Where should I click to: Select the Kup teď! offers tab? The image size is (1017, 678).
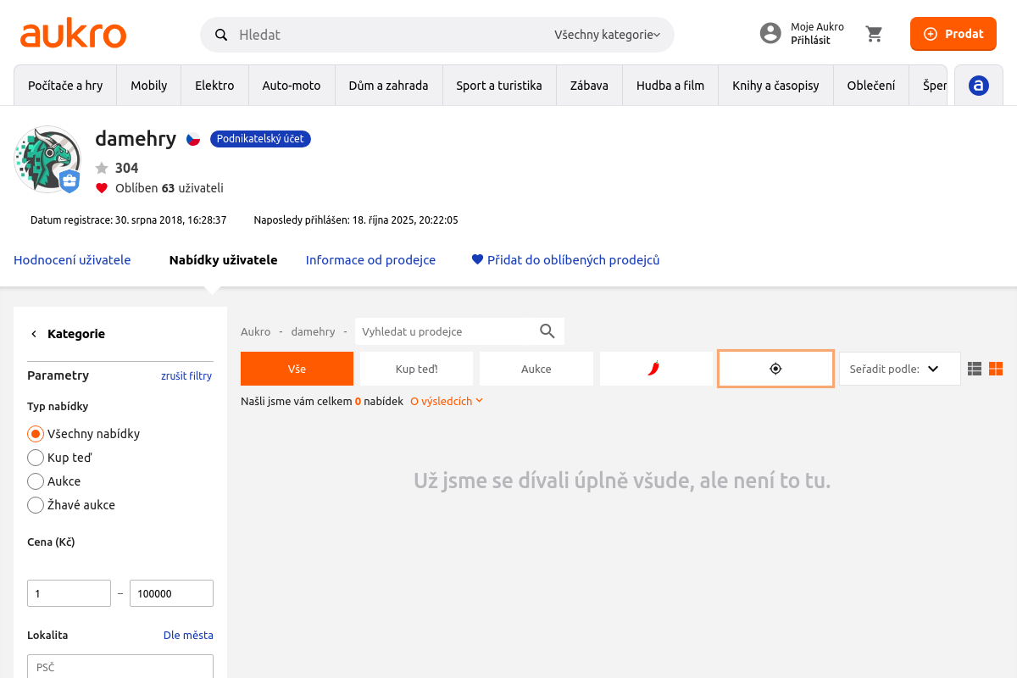416,369
